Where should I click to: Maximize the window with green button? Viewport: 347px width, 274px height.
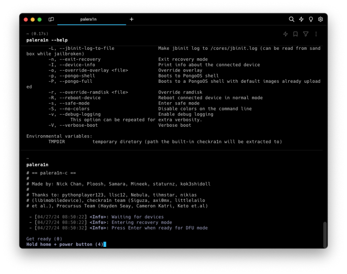click(x=40, y=20)
